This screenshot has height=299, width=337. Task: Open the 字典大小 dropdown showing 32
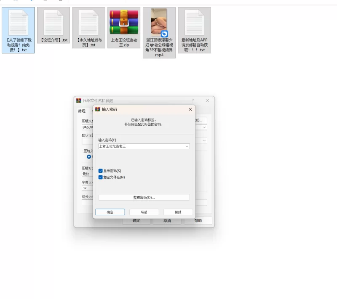tap(87, 188)
